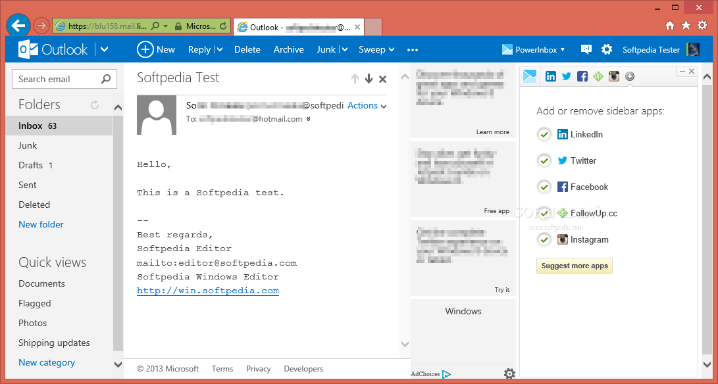Screen dimensions: 718x384
Task: Click the add apps plus tab icon
Action: tap(630, 77)
